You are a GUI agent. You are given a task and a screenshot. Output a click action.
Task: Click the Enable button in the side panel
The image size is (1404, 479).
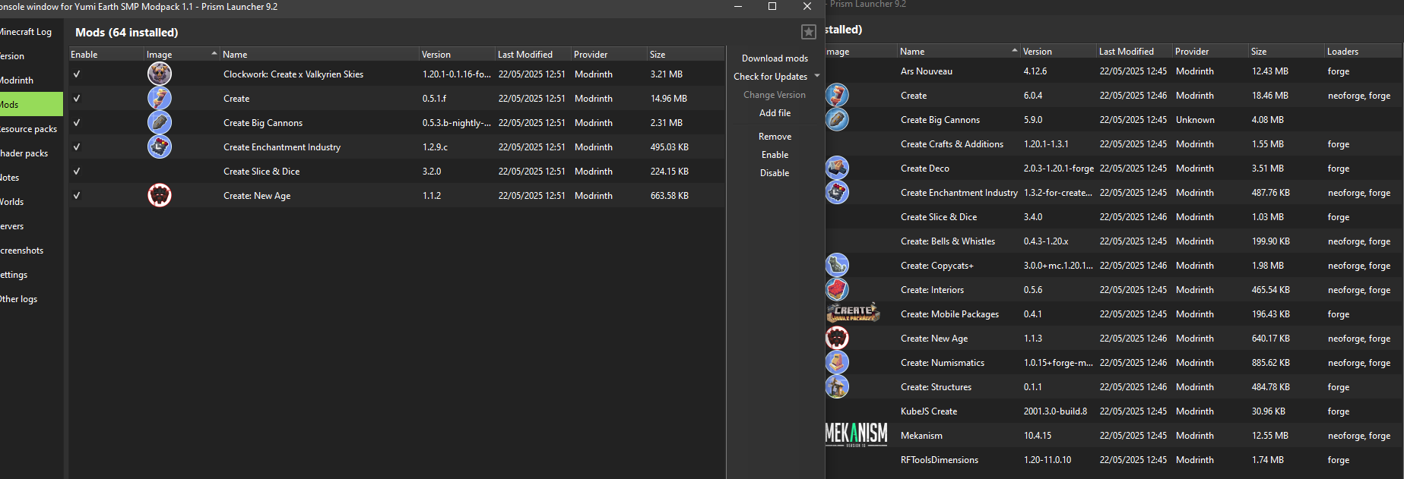[x=775, y=155]
